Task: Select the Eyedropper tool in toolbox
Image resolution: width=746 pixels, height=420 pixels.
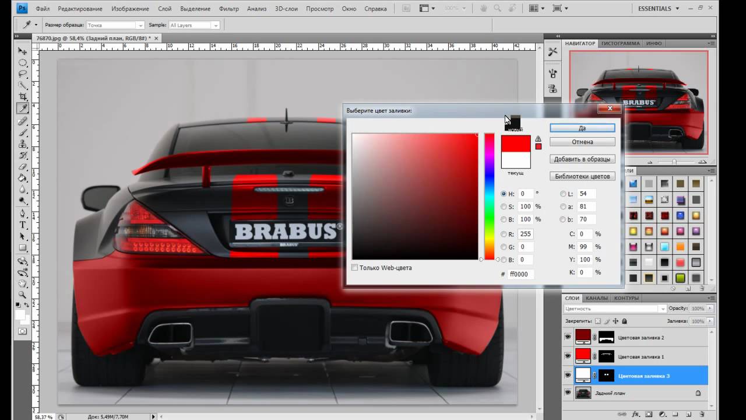Action: click(23, 108)
